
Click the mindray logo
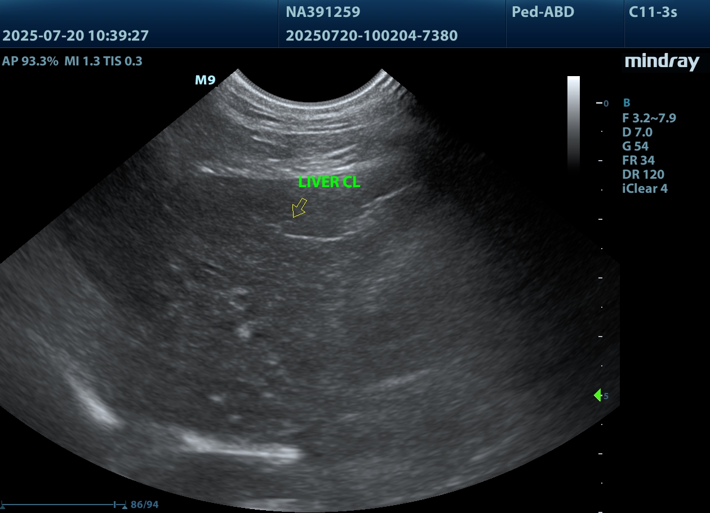coord(662,62)
